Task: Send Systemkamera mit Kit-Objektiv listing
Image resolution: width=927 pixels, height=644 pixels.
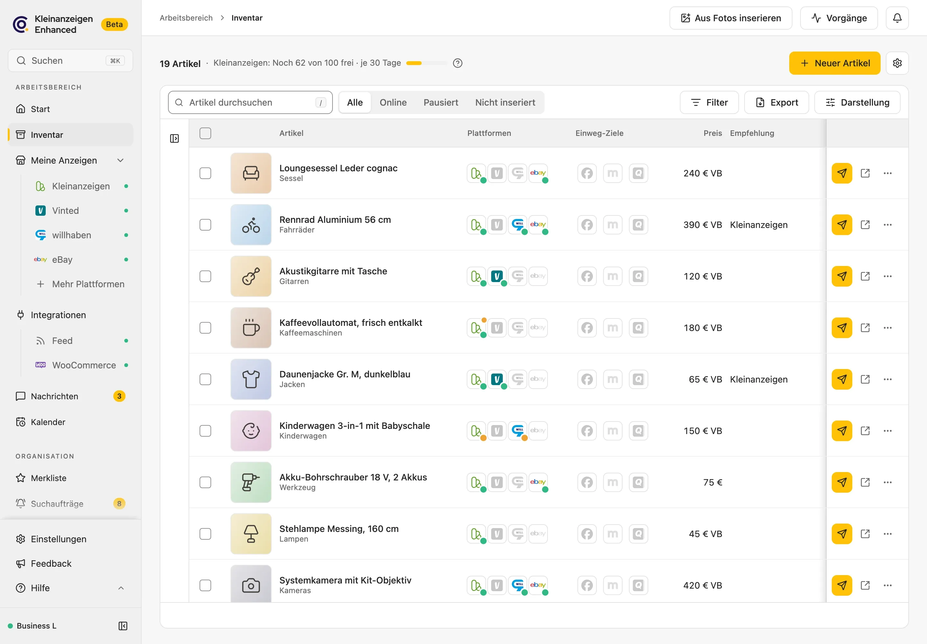Action: (841, 585)
